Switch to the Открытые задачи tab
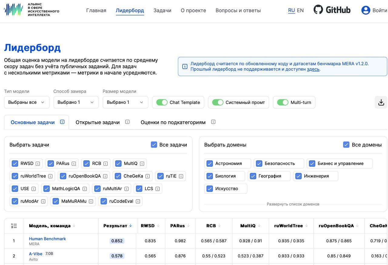 (x=98, y=122)
